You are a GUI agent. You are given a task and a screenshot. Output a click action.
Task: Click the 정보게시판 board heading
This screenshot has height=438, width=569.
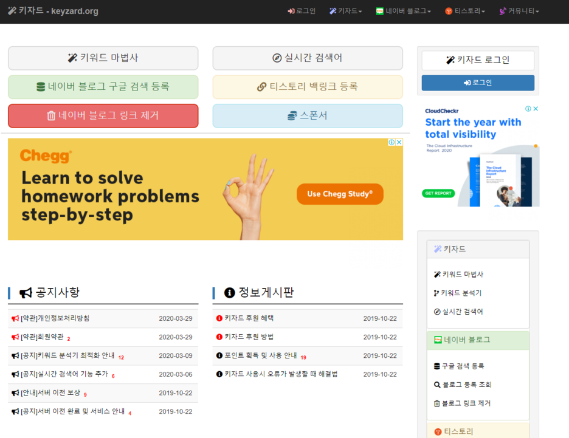tap(266, 293)
